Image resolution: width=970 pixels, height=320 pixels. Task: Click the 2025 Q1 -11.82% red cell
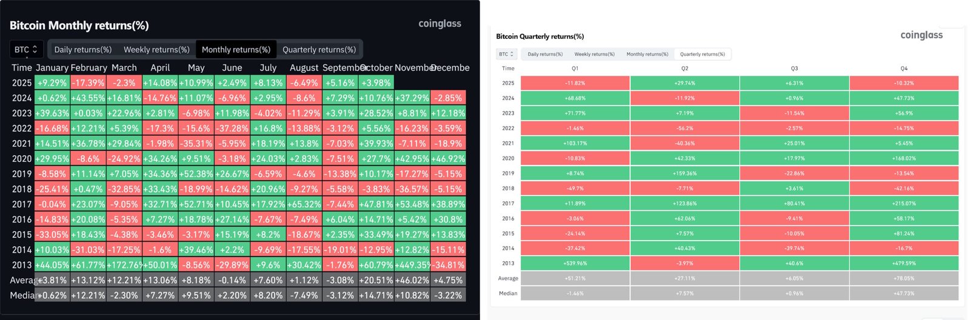pos(575,83)
